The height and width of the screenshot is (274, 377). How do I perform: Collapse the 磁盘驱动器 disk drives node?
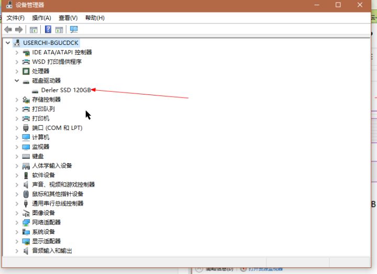tap(17, 80)
